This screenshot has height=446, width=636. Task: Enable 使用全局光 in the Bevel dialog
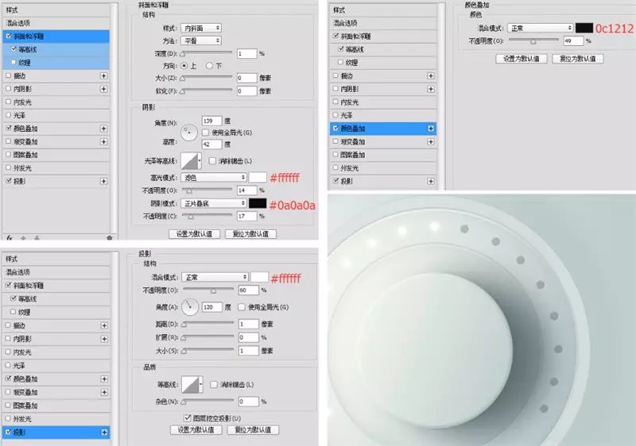pos(205,133)
